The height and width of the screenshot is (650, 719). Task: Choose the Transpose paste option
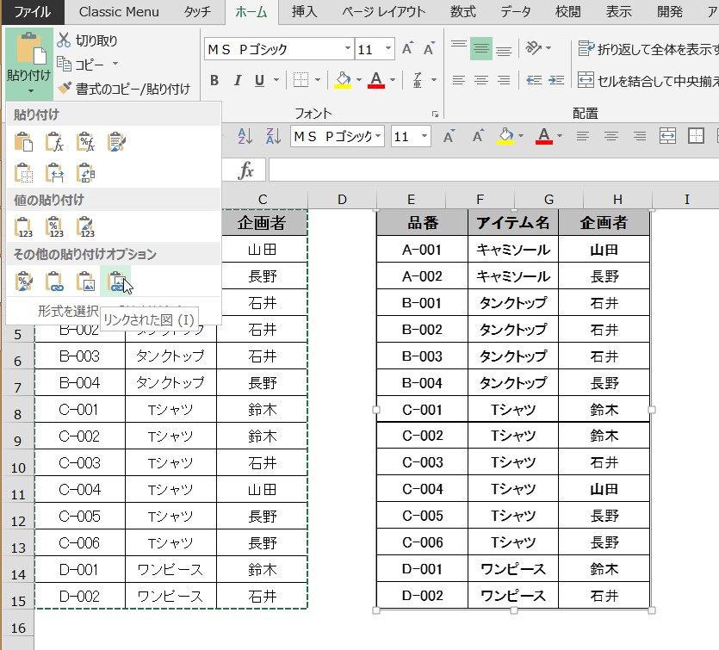86,174
